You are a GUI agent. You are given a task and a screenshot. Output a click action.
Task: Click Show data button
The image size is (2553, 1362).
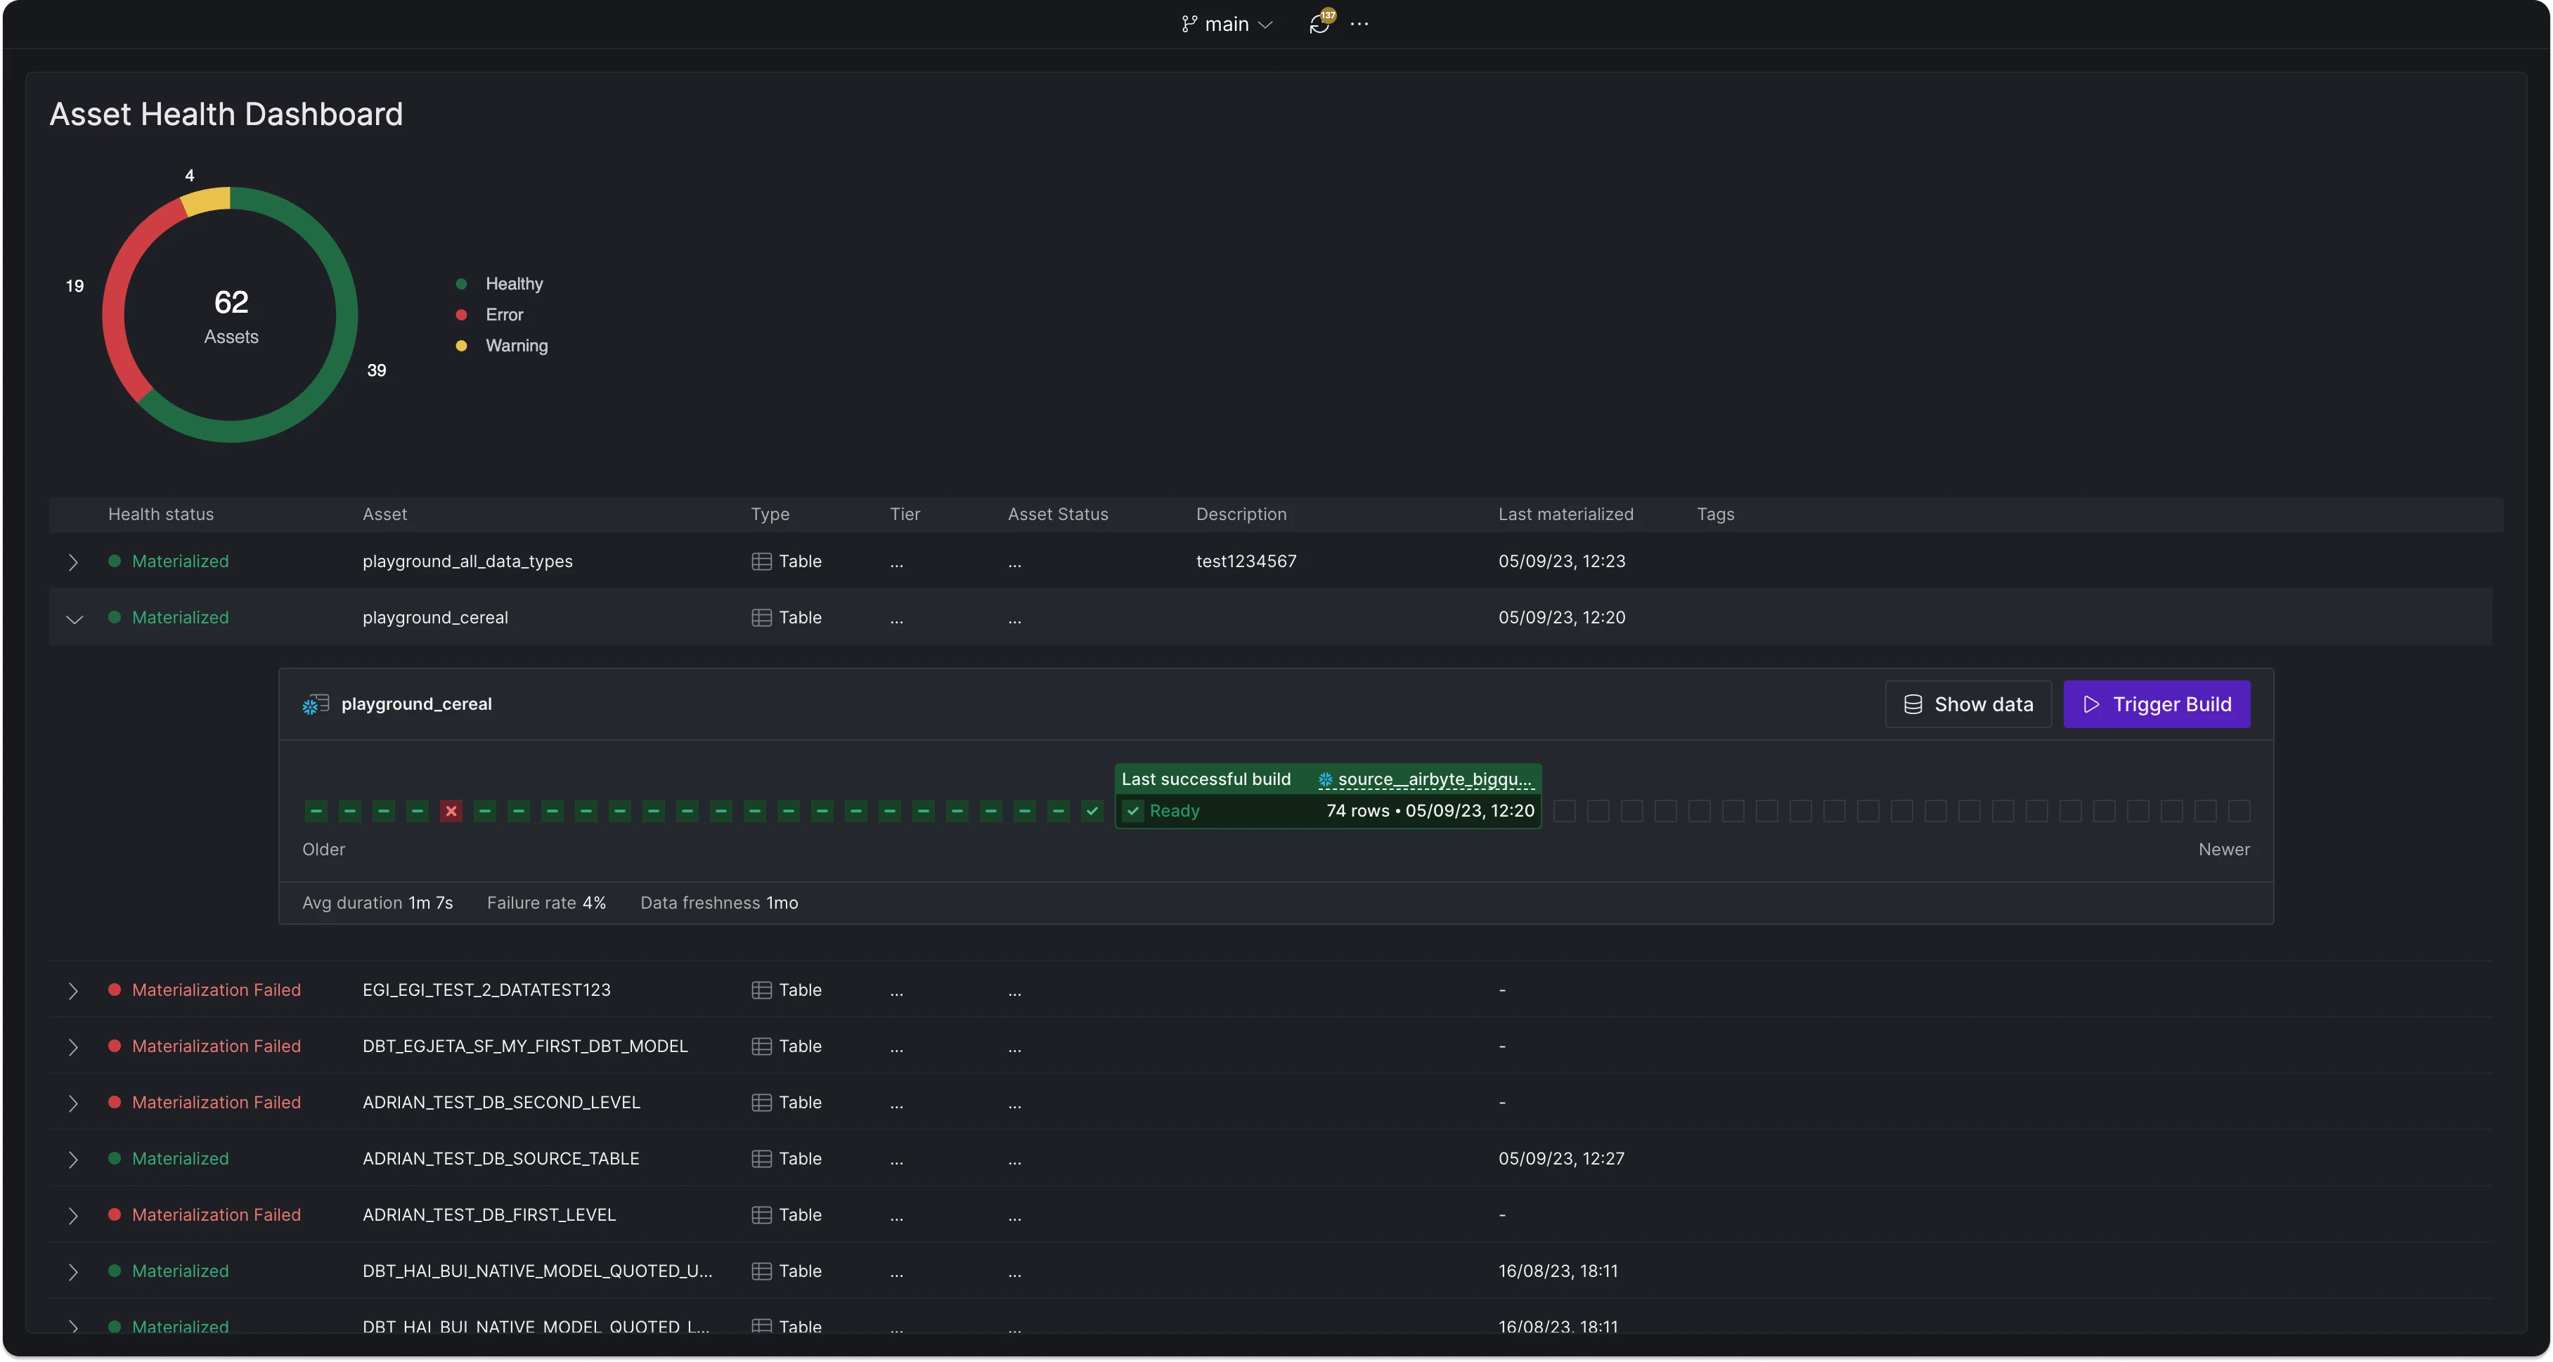point(1968,704)
